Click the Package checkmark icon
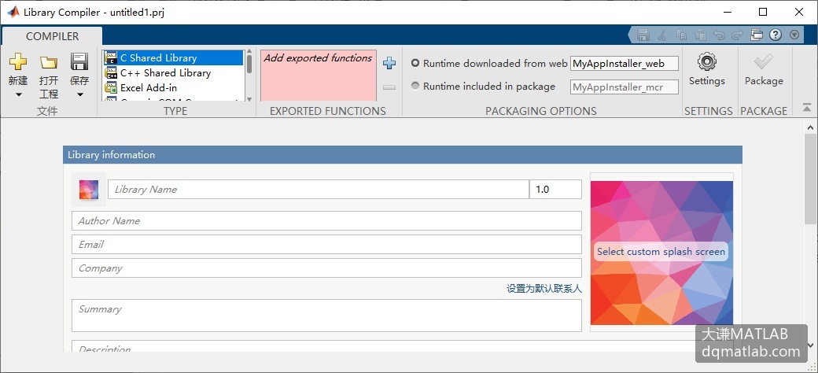818x373 pixels. (763, 63)
